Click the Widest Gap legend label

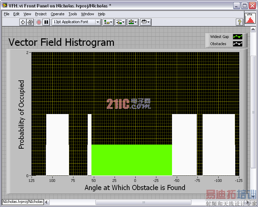[220, 37]
